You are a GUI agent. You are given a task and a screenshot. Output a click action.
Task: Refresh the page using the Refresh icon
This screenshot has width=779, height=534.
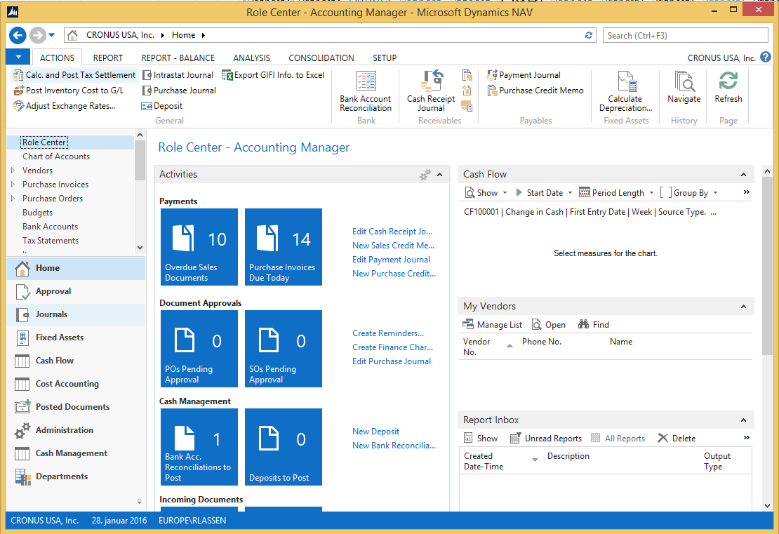coord(728,83)
